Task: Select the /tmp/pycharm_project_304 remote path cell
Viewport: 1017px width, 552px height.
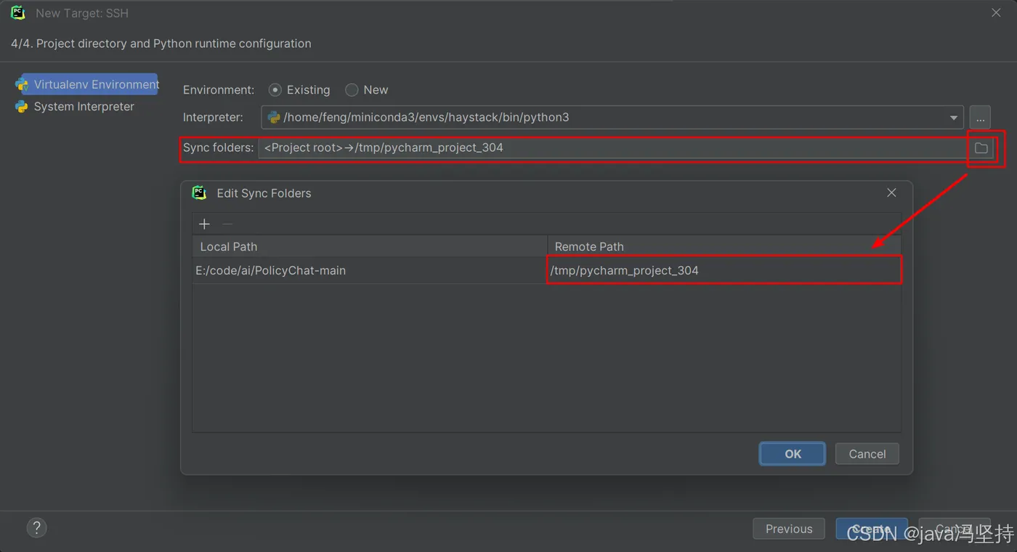Action: [x=724, y=270]
